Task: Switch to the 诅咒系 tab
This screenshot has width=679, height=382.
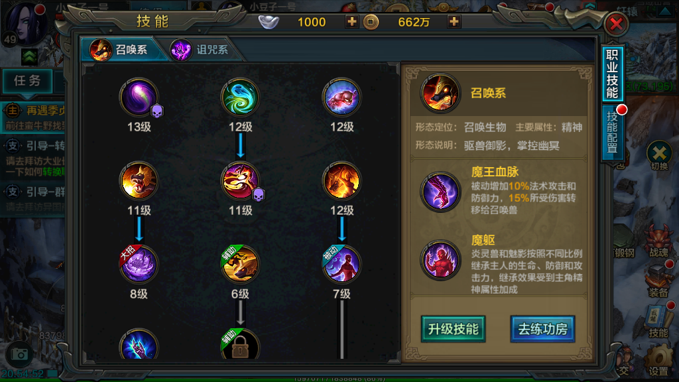Action: (199, 50)
